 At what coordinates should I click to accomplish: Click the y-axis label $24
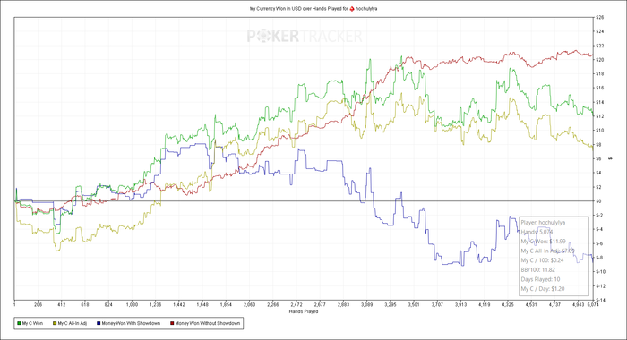[x=600, y=31]
